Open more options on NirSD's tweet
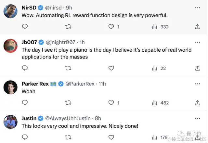The width and height of the screenshot is (208, 143). click(x=198, y=7)
